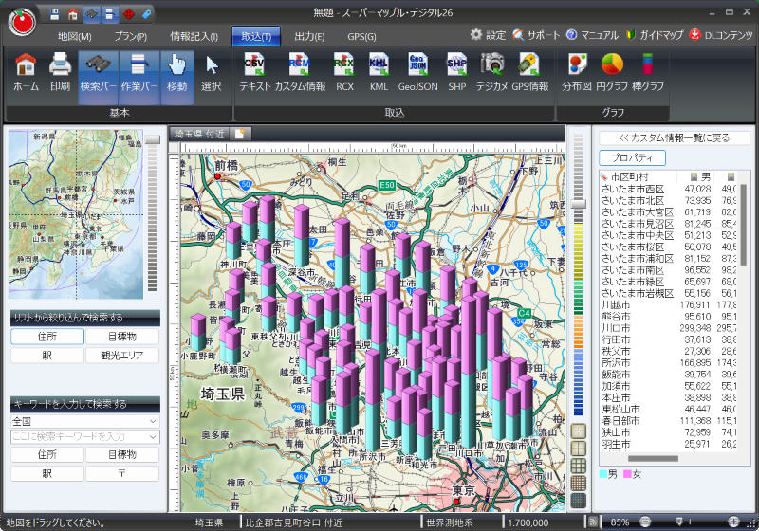Click the new map tab icon beside 埼玉県 付近
Image resolution: width=759 pixels, height=531 pixels.
pyautogui.click(x=240, y=134)
